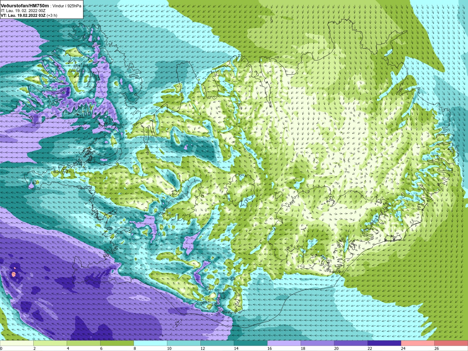Click the Veðurstofan/HM750m title text
This screenshot has width=468, height=351.
coord(25,6)
